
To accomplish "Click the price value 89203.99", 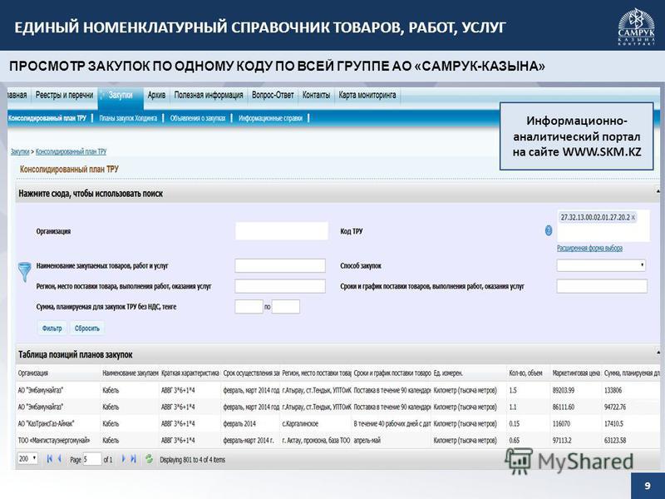I will pos(564,390).
